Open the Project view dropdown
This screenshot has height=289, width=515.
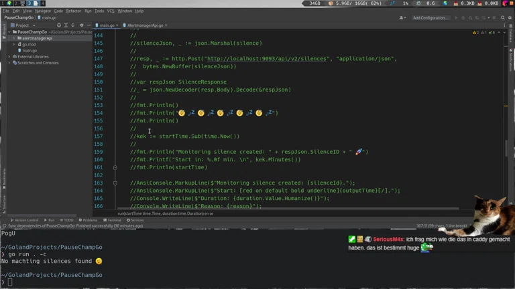click(23, 25)
